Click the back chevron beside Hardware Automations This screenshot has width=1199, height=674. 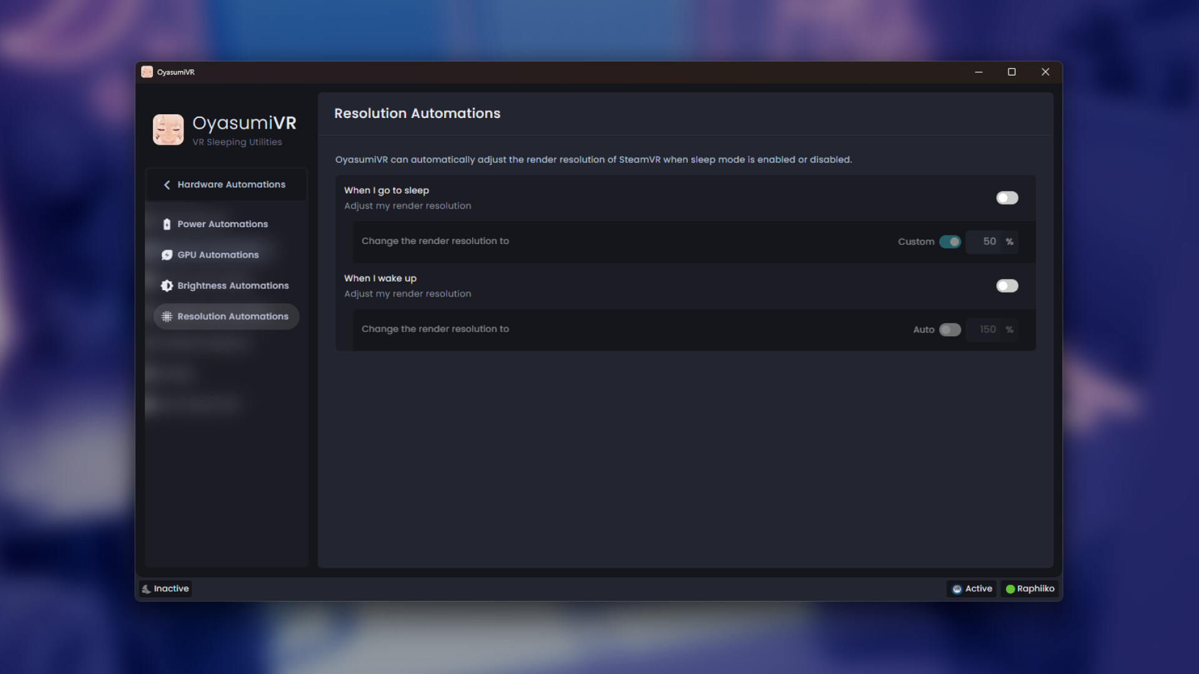(166, 185)
